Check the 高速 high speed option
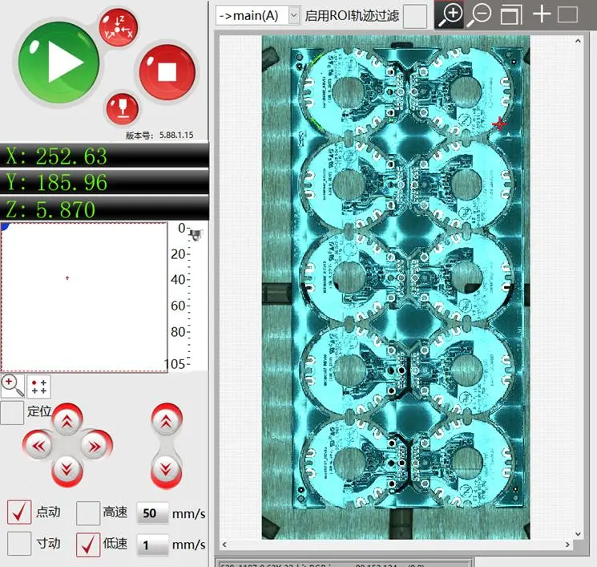This screenshot has width=597, height=567. (x=88, y=512)
